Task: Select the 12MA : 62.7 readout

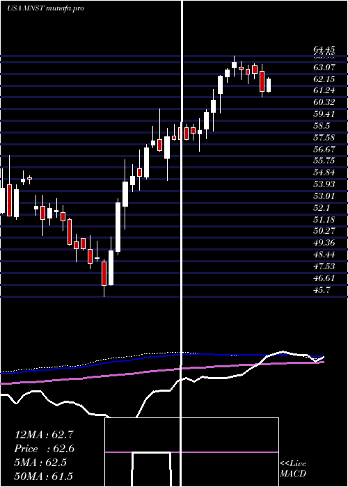Action: point(44,435)
